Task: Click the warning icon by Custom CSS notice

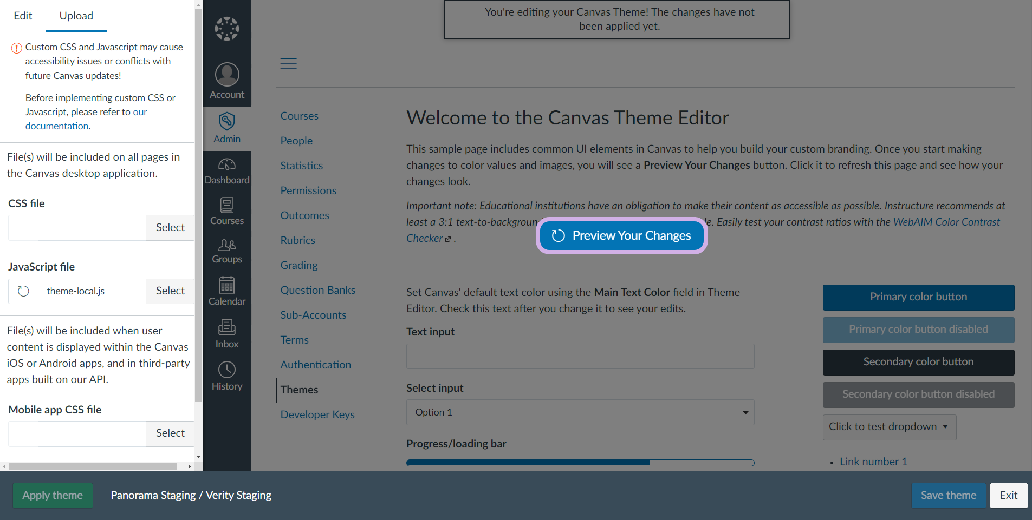Action: (17, 48)
